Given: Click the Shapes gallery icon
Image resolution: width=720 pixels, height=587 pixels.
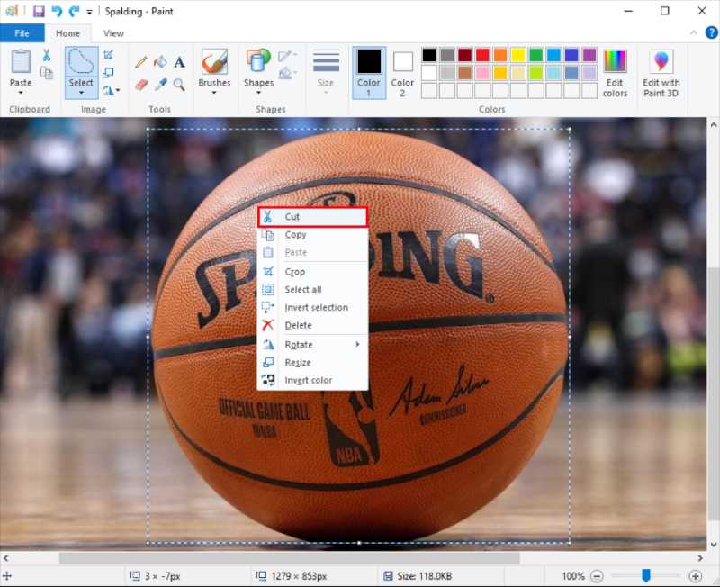Looking at the screenshot, I should click(x=258, y=60).
